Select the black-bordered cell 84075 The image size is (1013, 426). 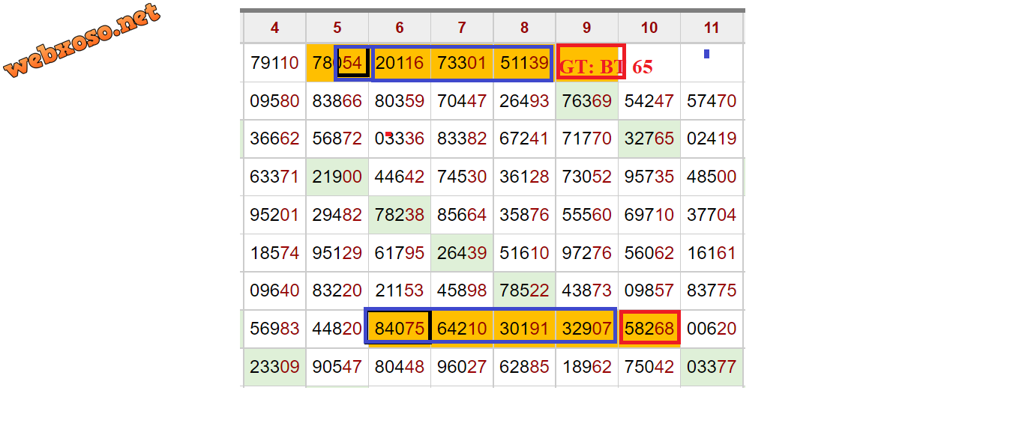click(x=399, y=329)
